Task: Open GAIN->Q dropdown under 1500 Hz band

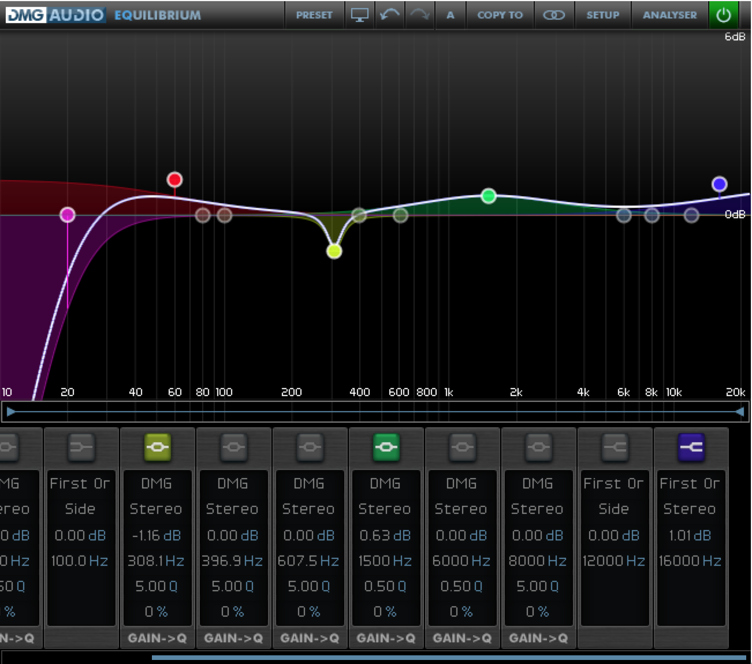Action: click(386, 638)
